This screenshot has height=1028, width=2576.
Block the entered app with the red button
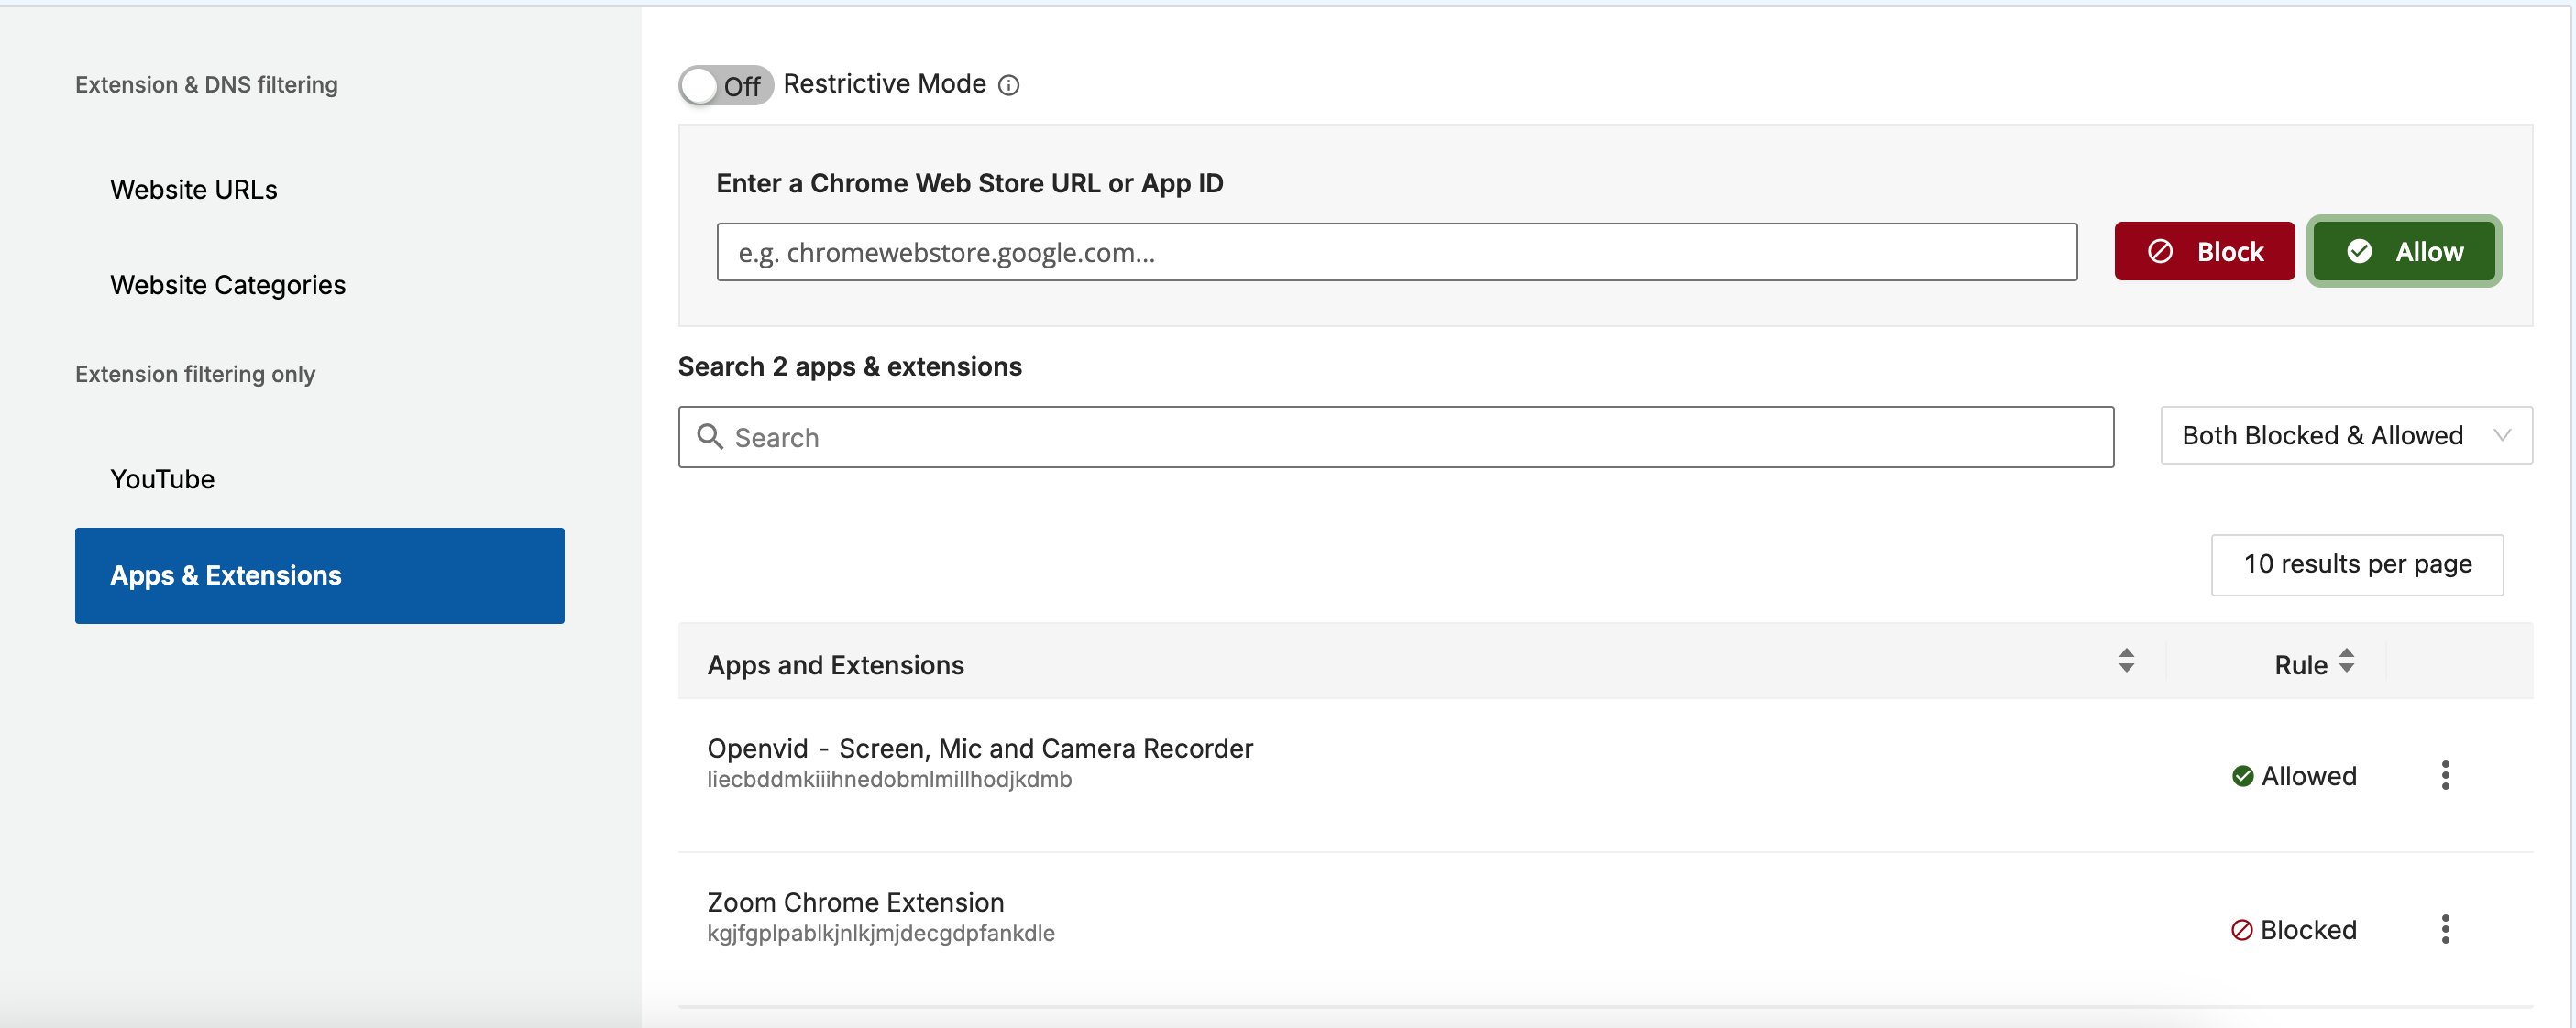click(x=2204, y=252)
